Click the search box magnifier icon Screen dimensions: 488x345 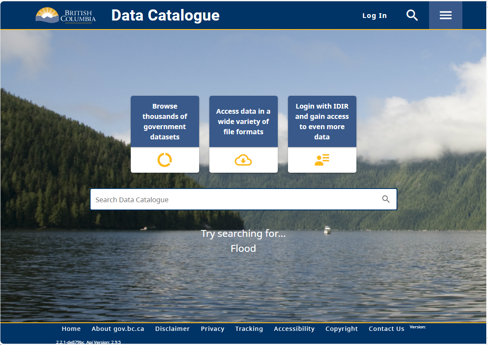pos(386,199)
